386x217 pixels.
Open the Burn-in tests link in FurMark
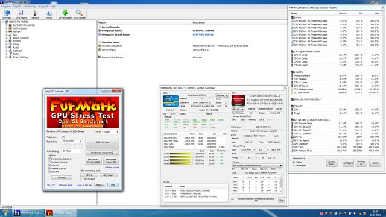[66, 185]
